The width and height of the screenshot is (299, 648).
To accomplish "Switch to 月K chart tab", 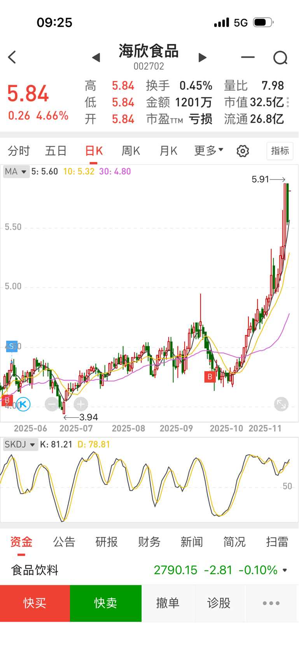I will [x=168, y=151].
